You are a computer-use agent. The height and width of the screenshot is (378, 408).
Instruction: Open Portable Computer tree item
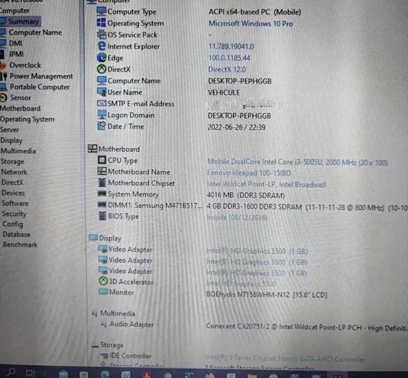(x=39, y=87)
